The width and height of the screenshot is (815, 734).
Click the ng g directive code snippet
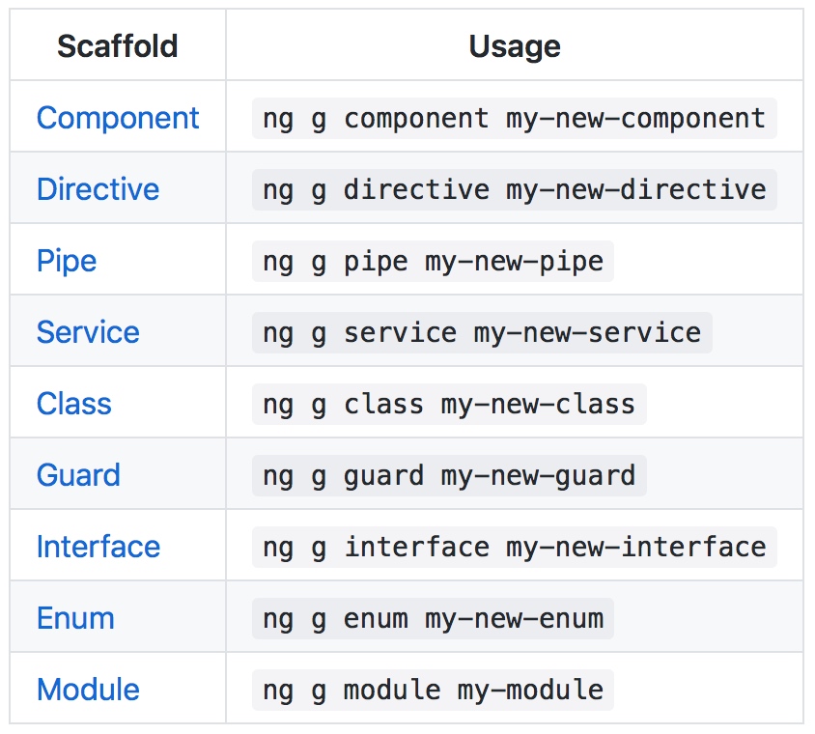click(514, 189)
